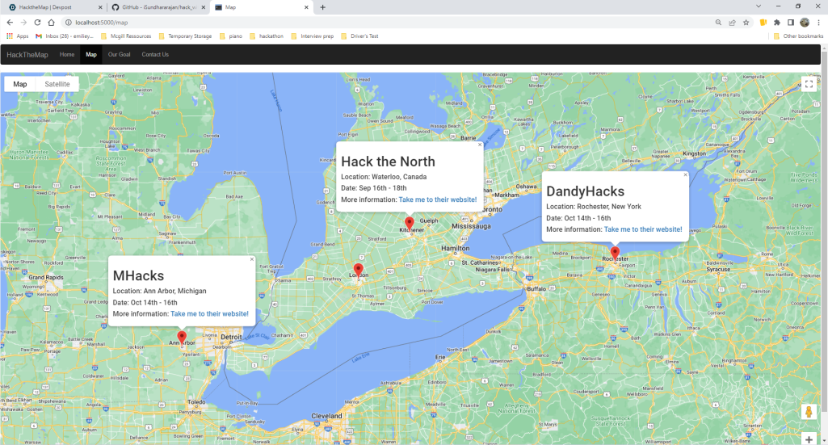
Task: Click the red pin at Ann Arbor
Action: [182, 338]
